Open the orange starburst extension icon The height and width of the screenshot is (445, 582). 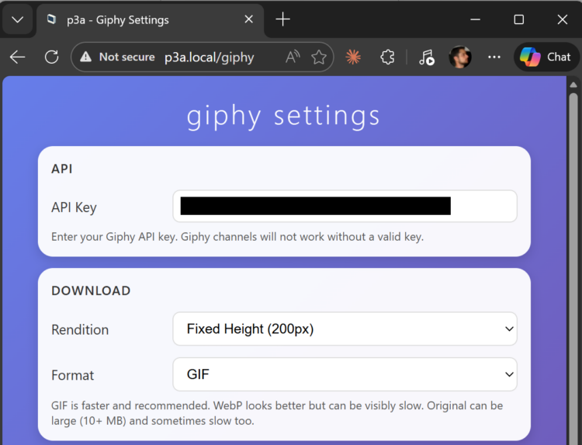(x=353, y=57)
